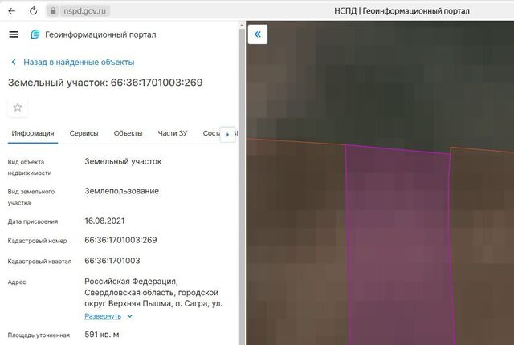Click the Геоинформационный портал logo icon
Image resolution: width=514 pixels, height=345 pixels.
coord(35,34)
